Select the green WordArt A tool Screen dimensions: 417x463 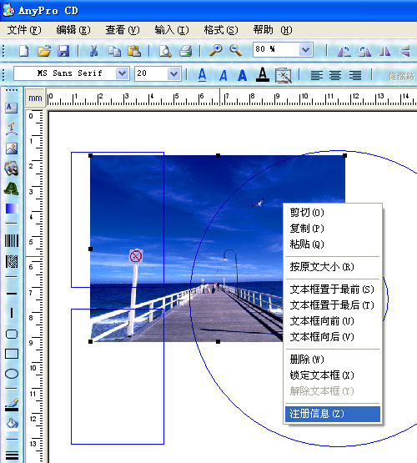coord(12,189)
